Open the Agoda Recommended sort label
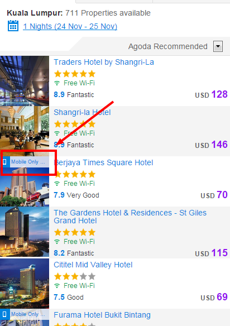 coord(168,46)
